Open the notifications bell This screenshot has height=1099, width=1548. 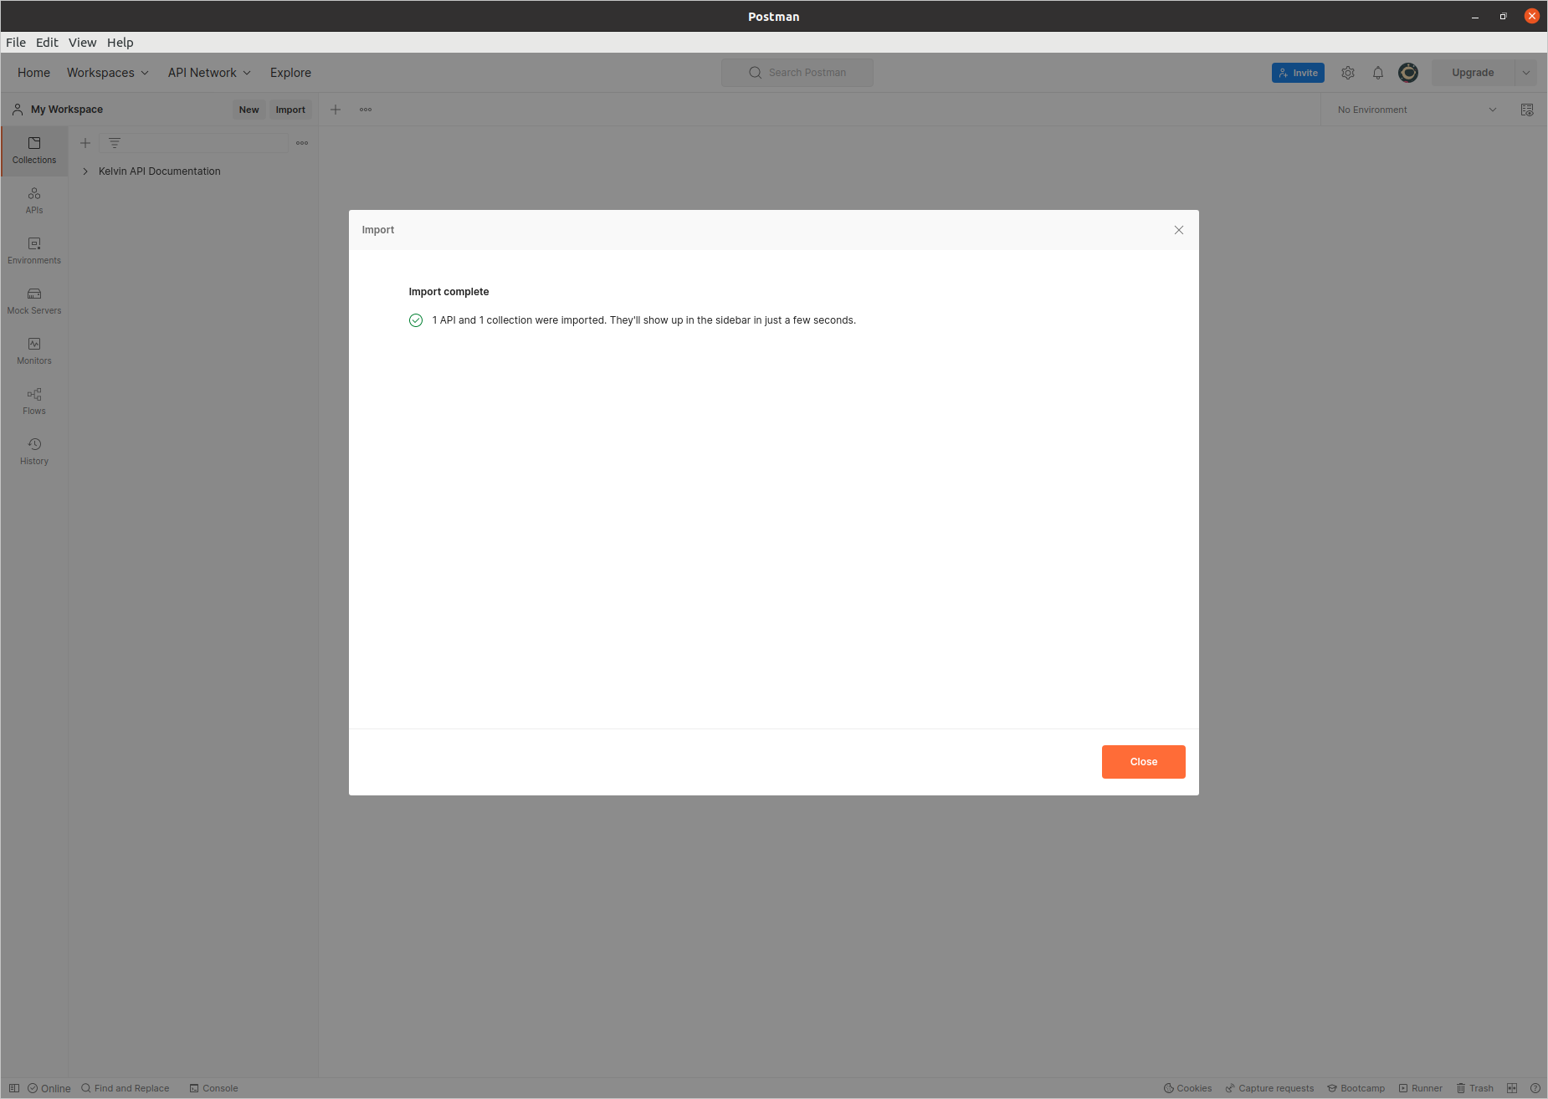pyautogui.click(x=1378, y=73)
